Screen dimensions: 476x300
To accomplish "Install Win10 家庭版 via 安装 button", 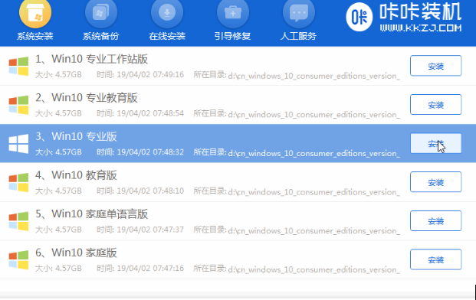I will pyautogui.click(x=435, y=259).
